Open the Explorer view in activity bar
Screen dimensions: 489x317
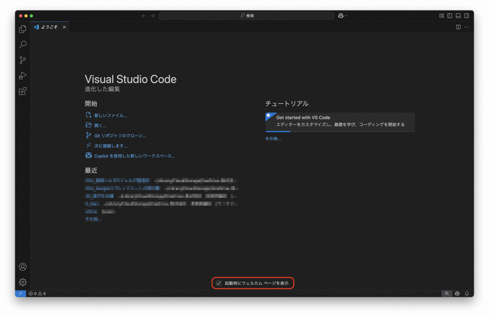[x=23, y=29]
